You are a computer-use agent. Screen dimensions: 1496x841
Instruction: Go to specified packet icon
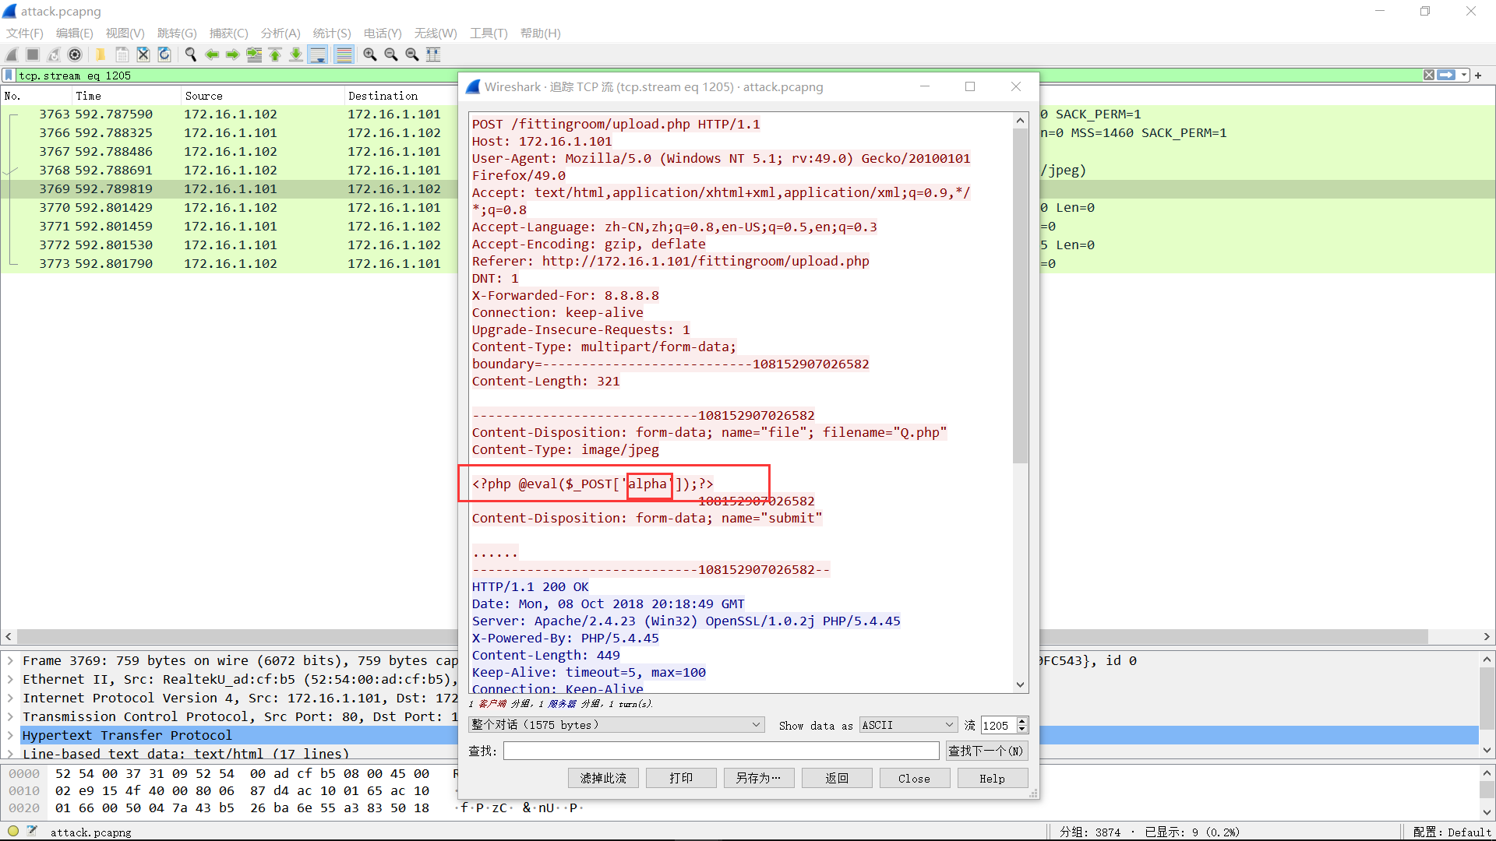coord(254,55)
